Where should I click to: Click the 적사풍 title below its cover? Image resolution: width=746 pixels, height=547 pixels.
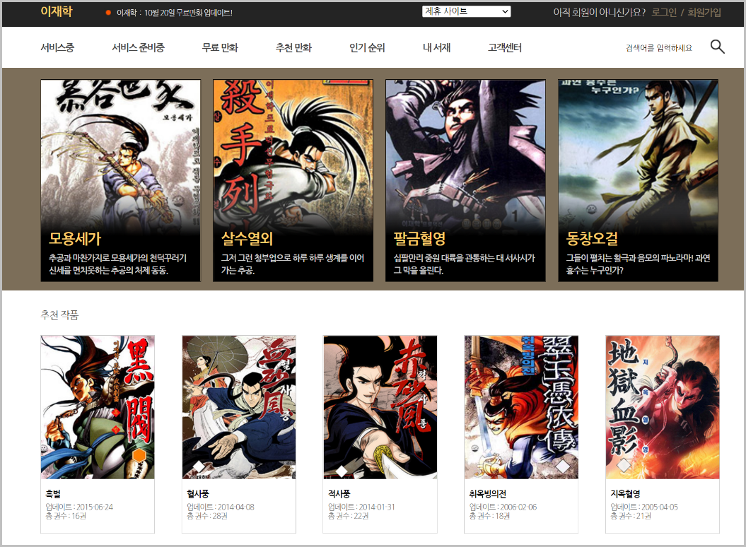tap(339, 494)
